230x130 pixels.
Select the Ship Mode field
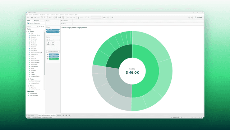(34, 51)
